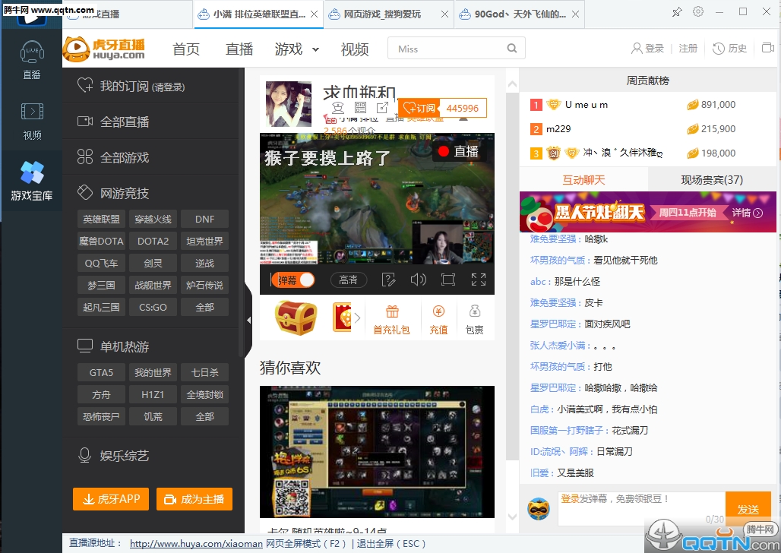The height and width of the screenshot is (553, 781).
Task: Click the user avatar beside chat input
Action: pos(539,509)
